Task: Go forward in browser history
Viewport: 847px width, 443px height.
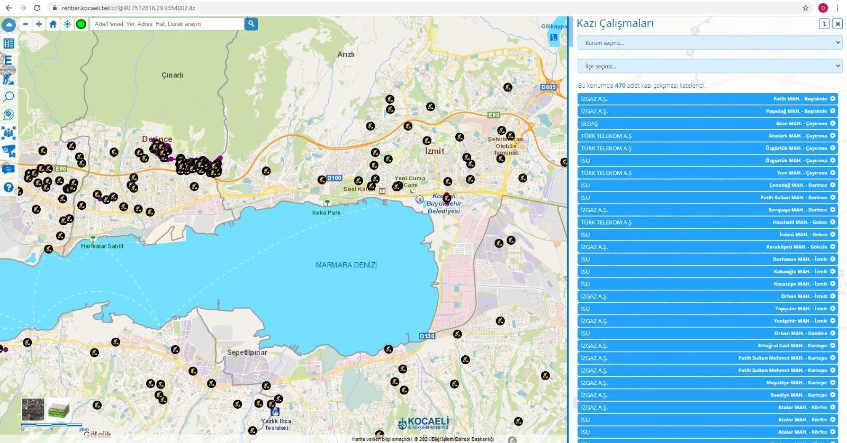Action: tap(23, 8)
